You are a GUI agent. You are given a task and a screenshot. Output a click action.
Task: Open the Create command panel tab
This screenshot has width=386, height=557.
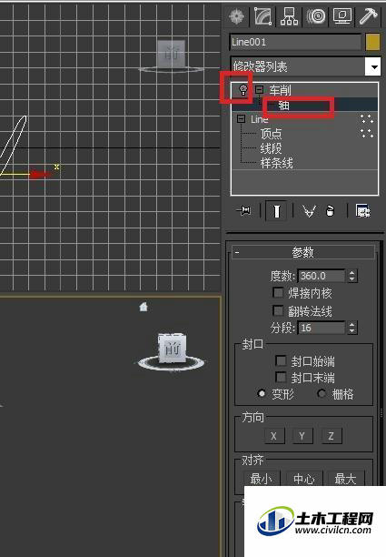click(237, 16)
